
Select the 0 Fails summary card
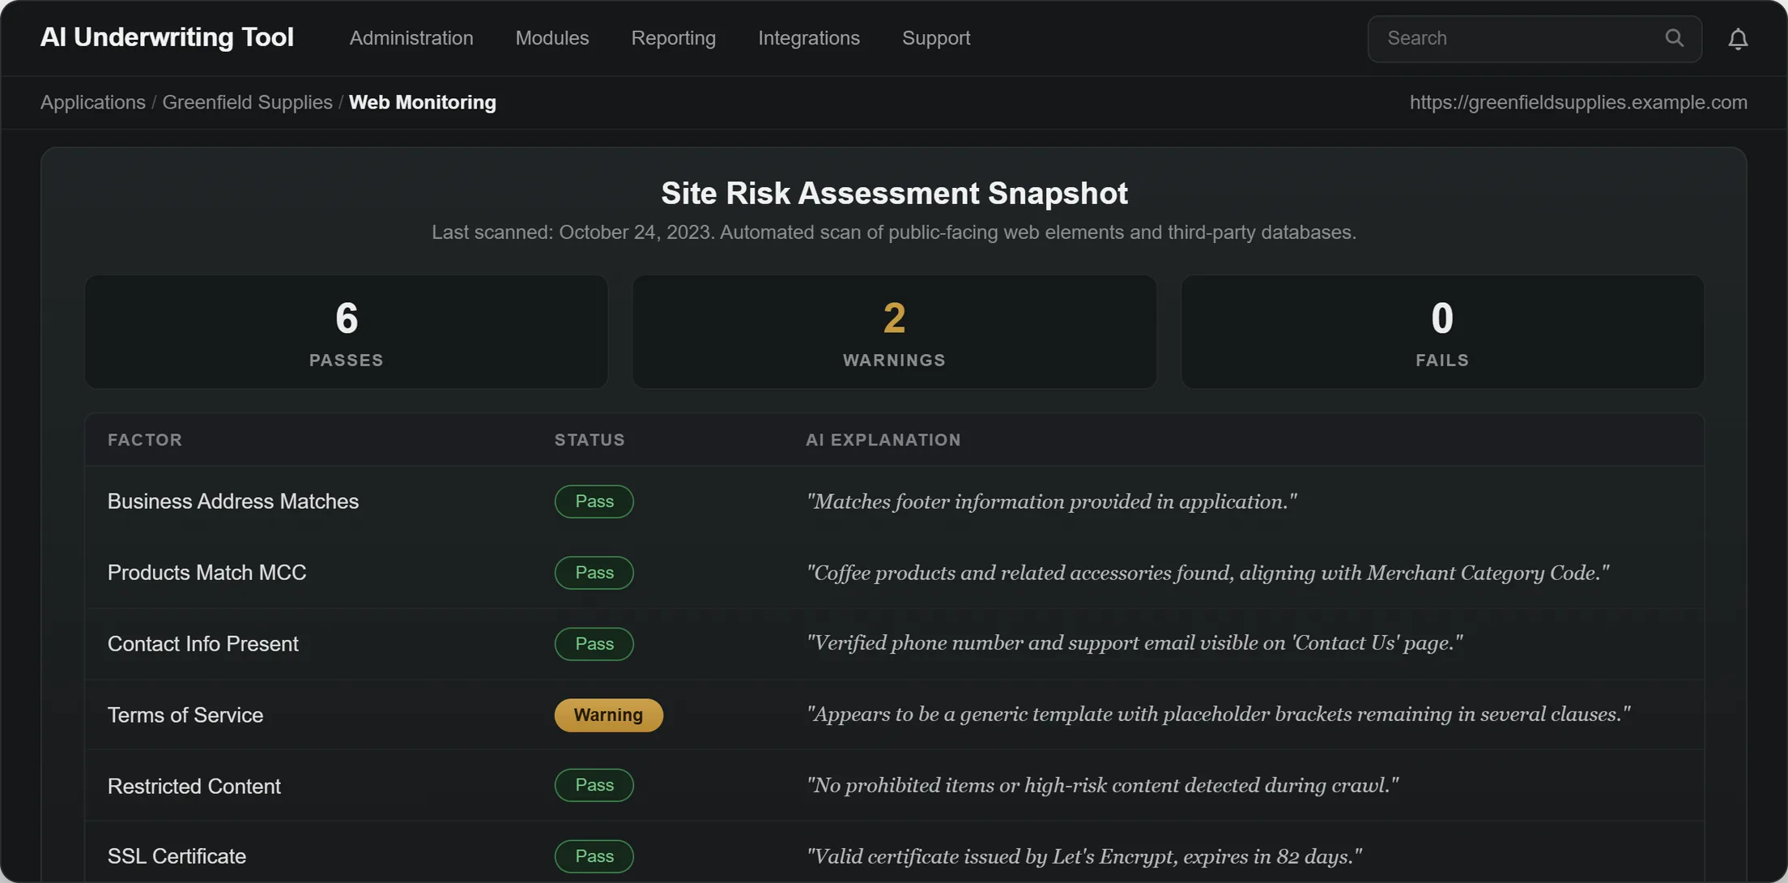1442,332
